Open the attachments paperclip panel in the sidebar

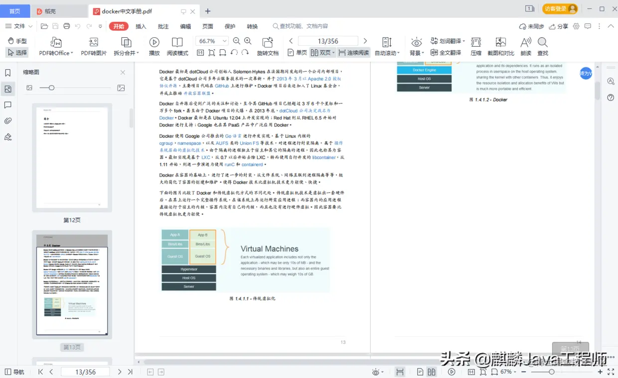tap(8, 121)
